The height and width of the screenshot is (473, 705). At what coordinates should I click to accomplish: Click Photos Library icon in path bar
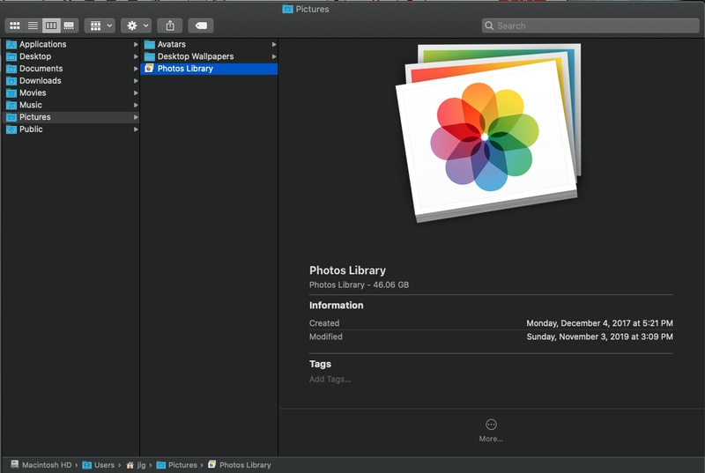[211, 464]
